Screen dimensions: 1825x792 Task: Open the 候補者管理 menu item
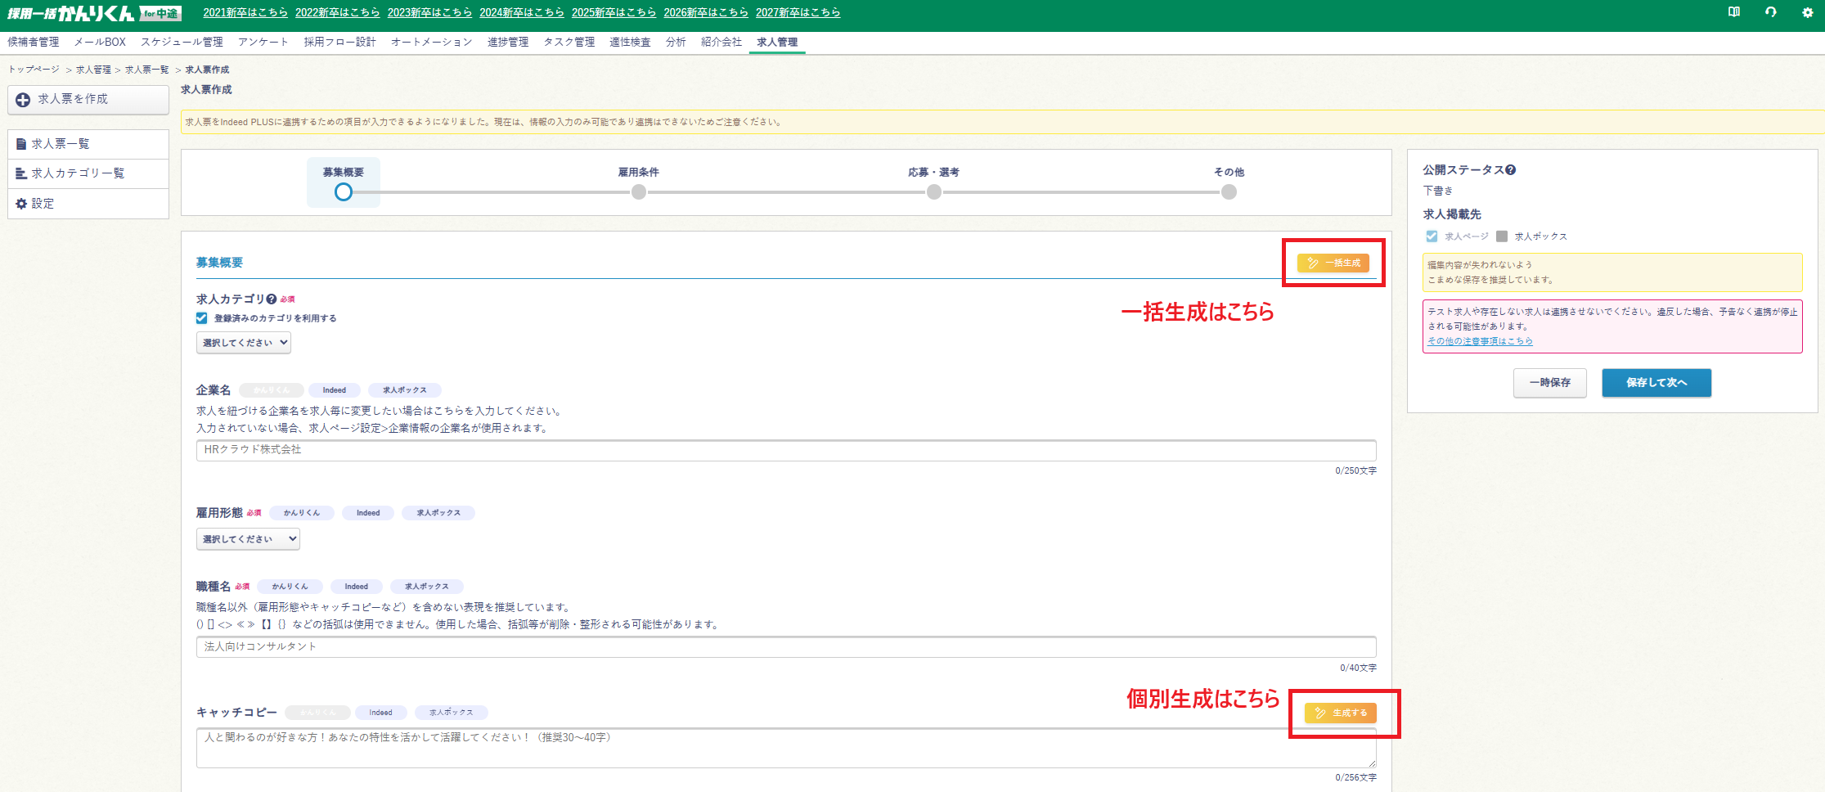click(34, 42)
